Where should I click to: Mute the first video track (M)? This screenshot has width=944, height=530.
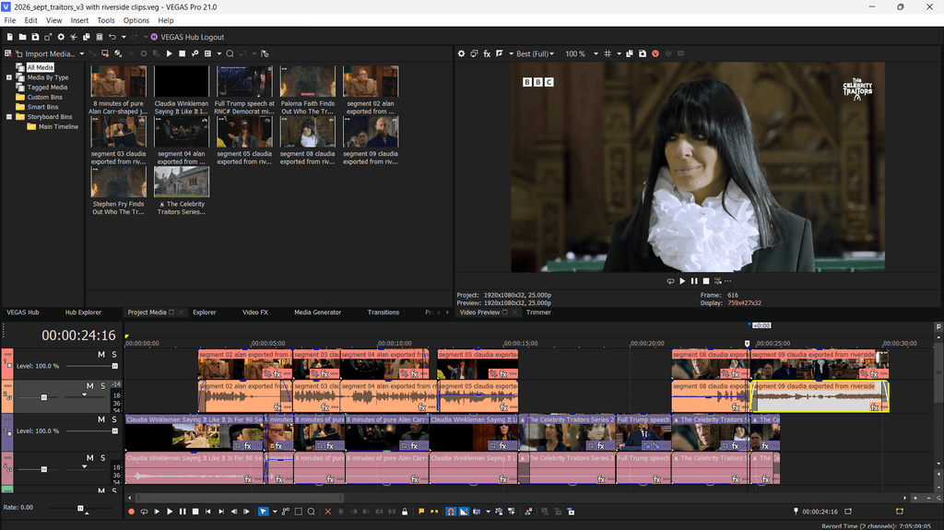pos(101,355)
